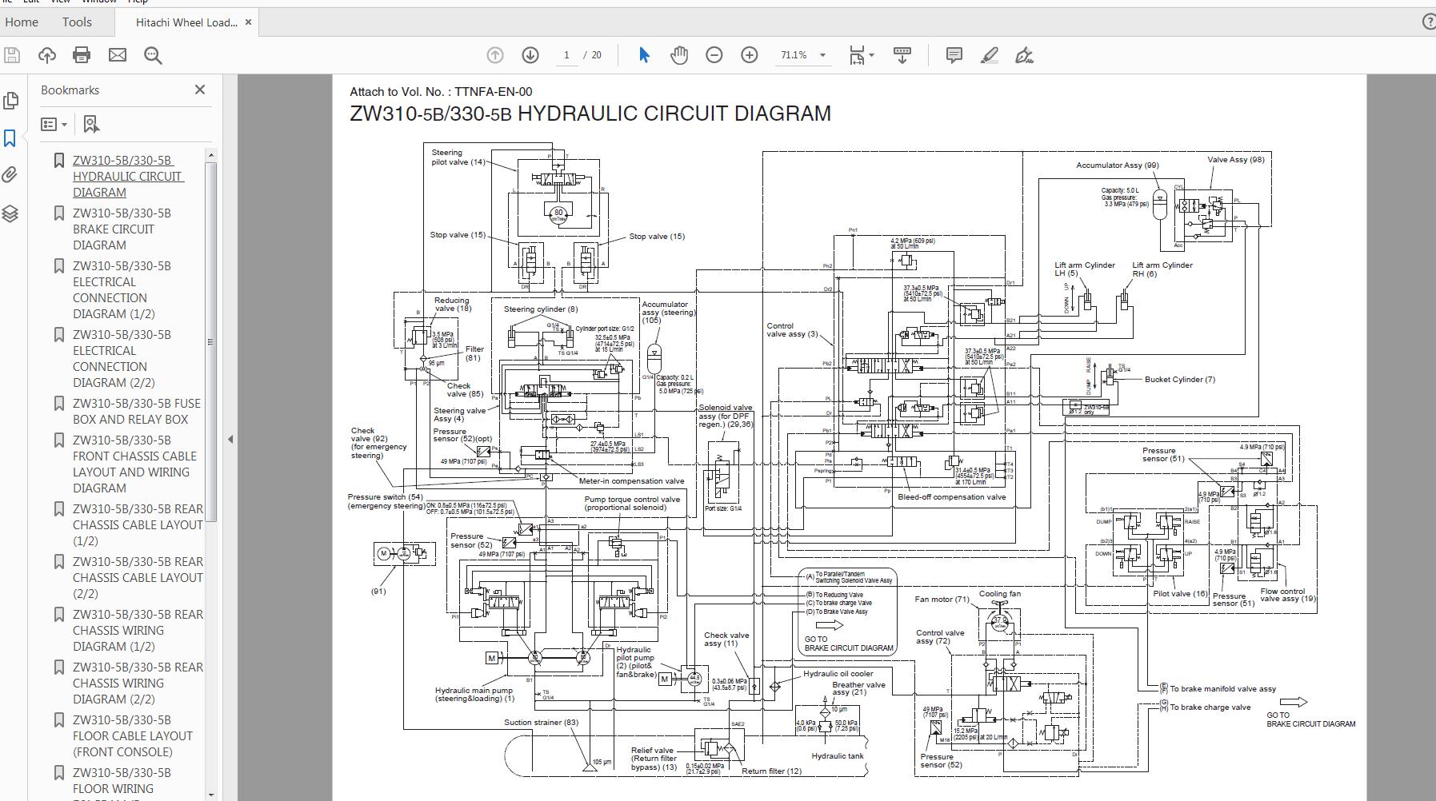The image size is (1436, 801).
Task: Zoom out using the minus control
Action: [714, 55]
